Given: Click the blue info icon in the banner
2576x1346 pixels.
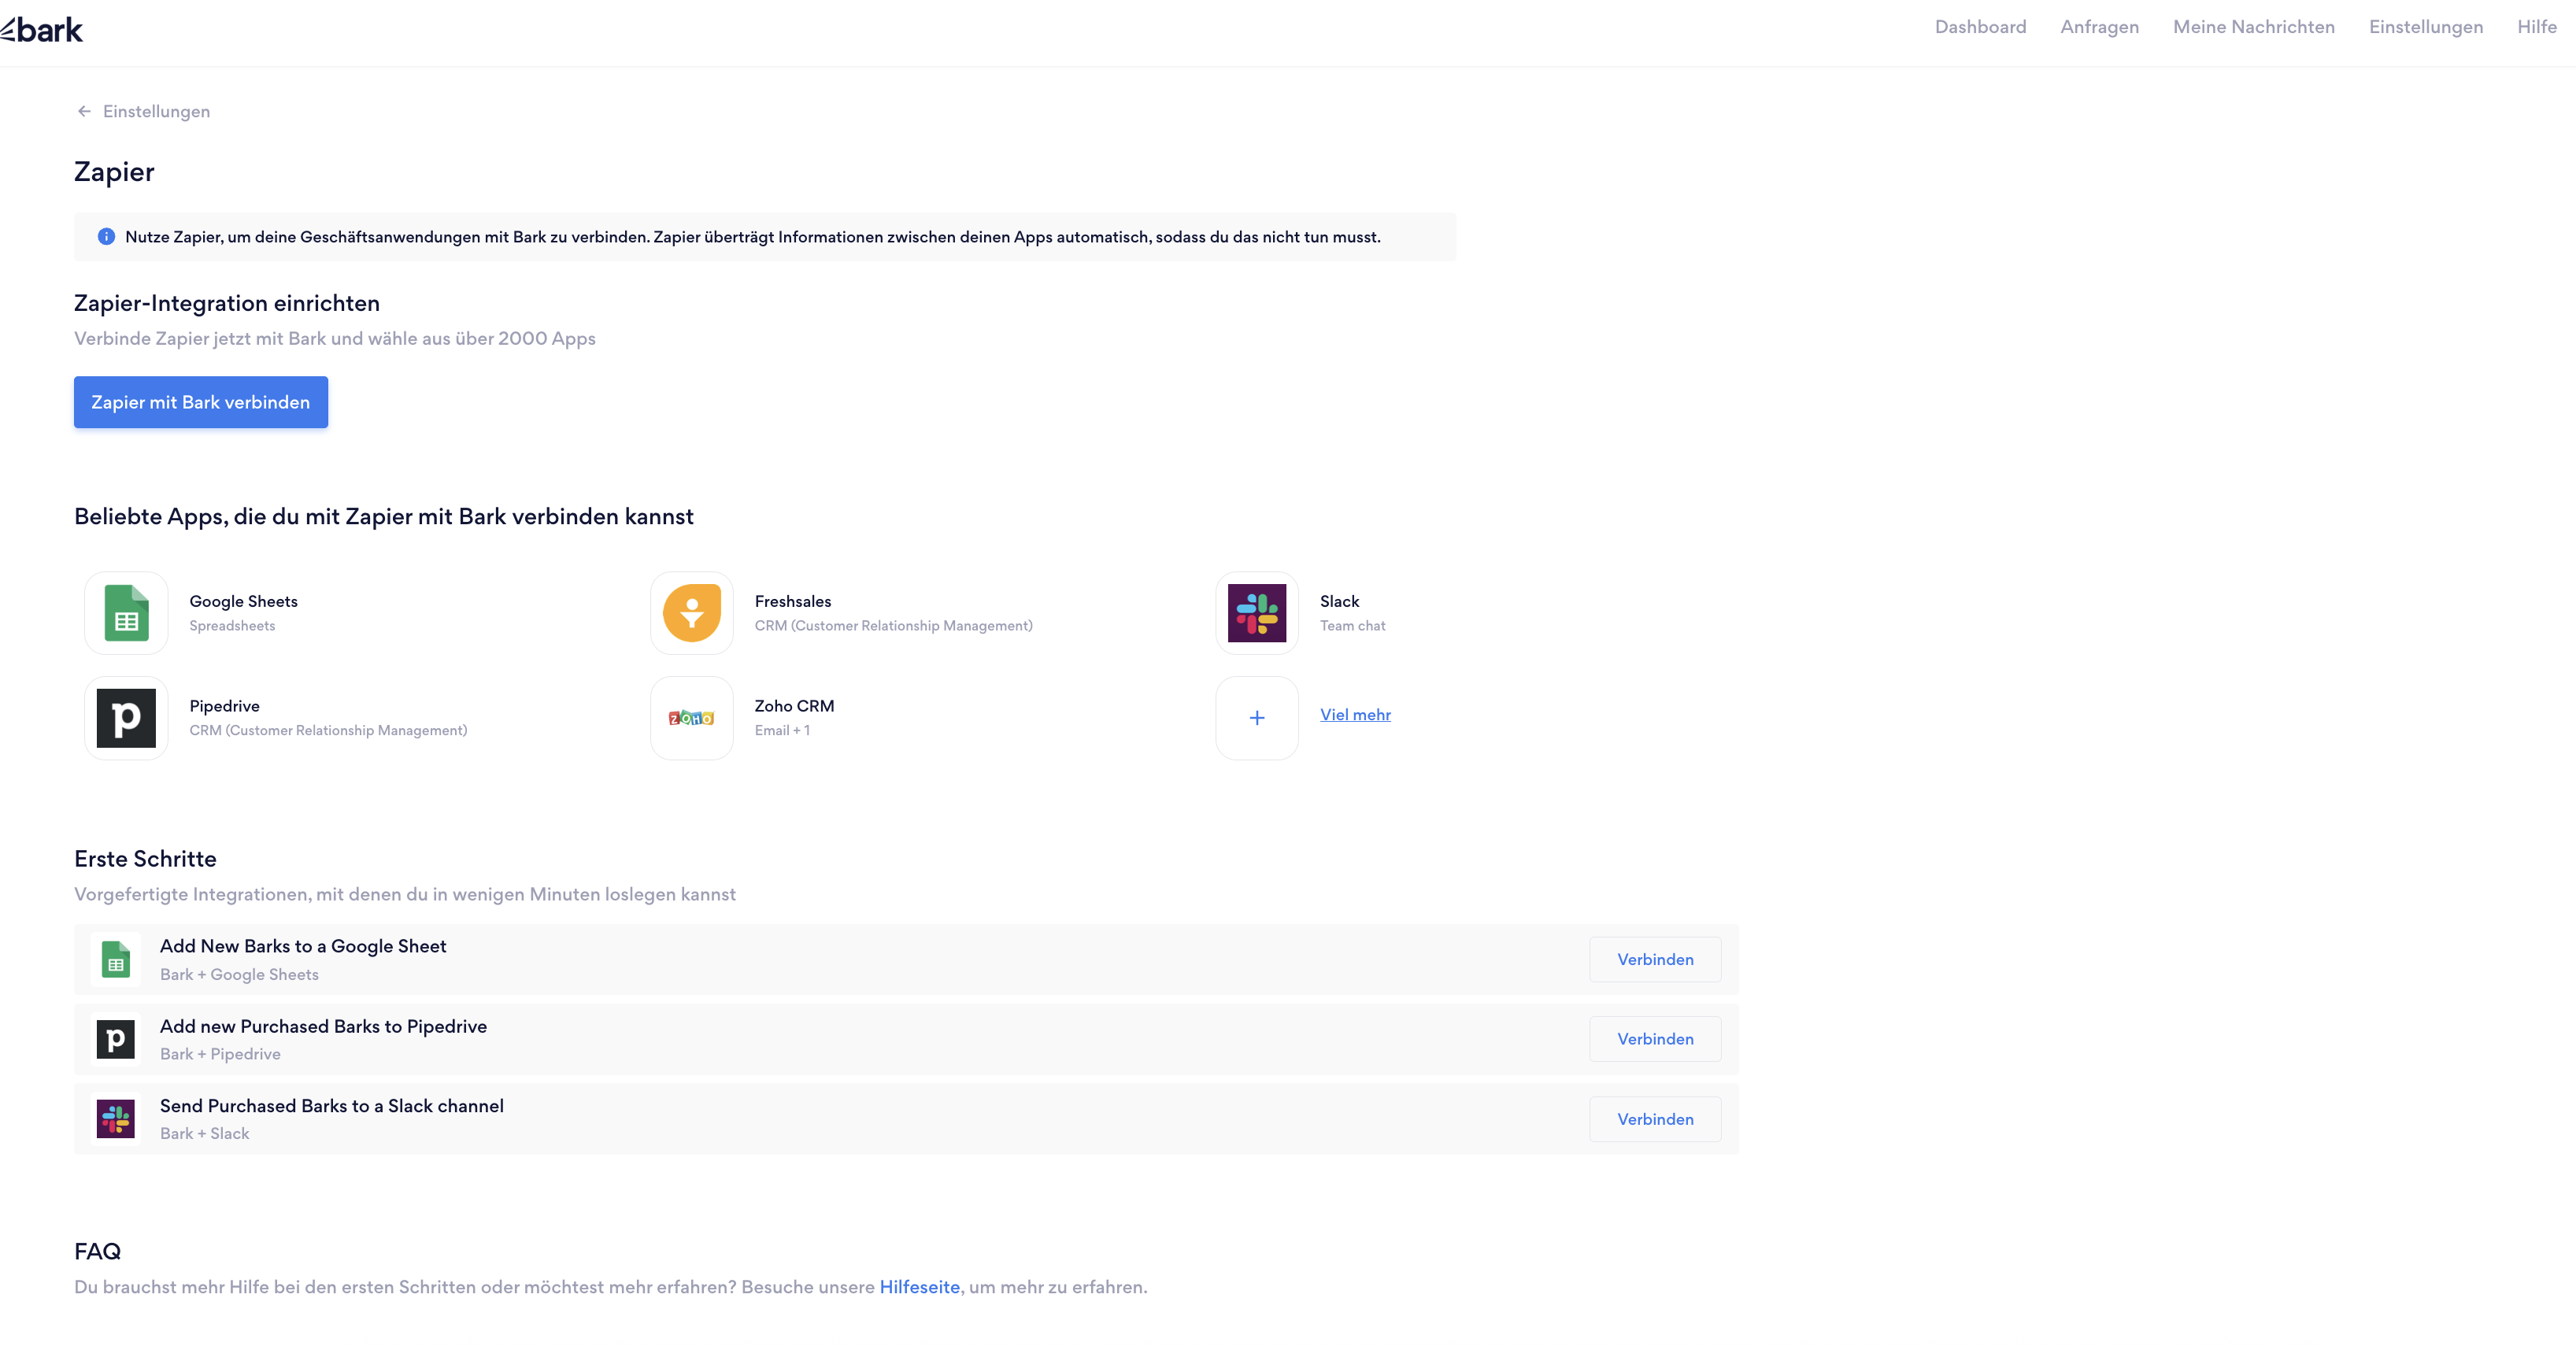Looking at the screenshot, I should (106, 237).
